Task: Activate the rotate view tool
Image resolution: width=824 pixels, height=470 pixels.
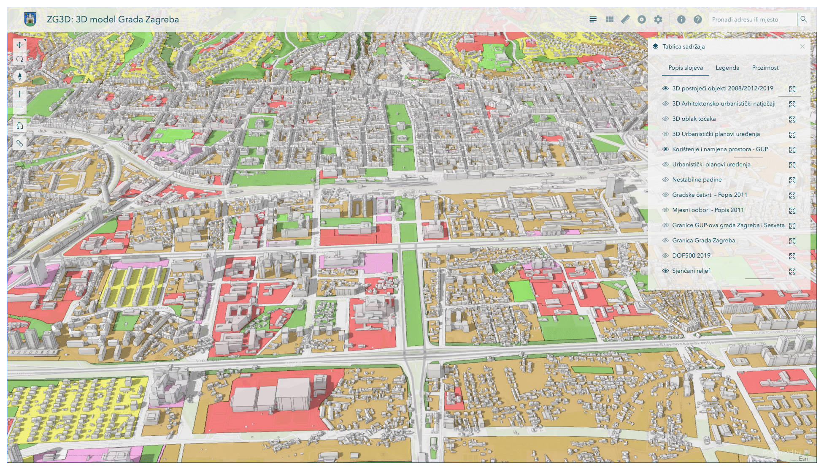Action: pos(19,59)
